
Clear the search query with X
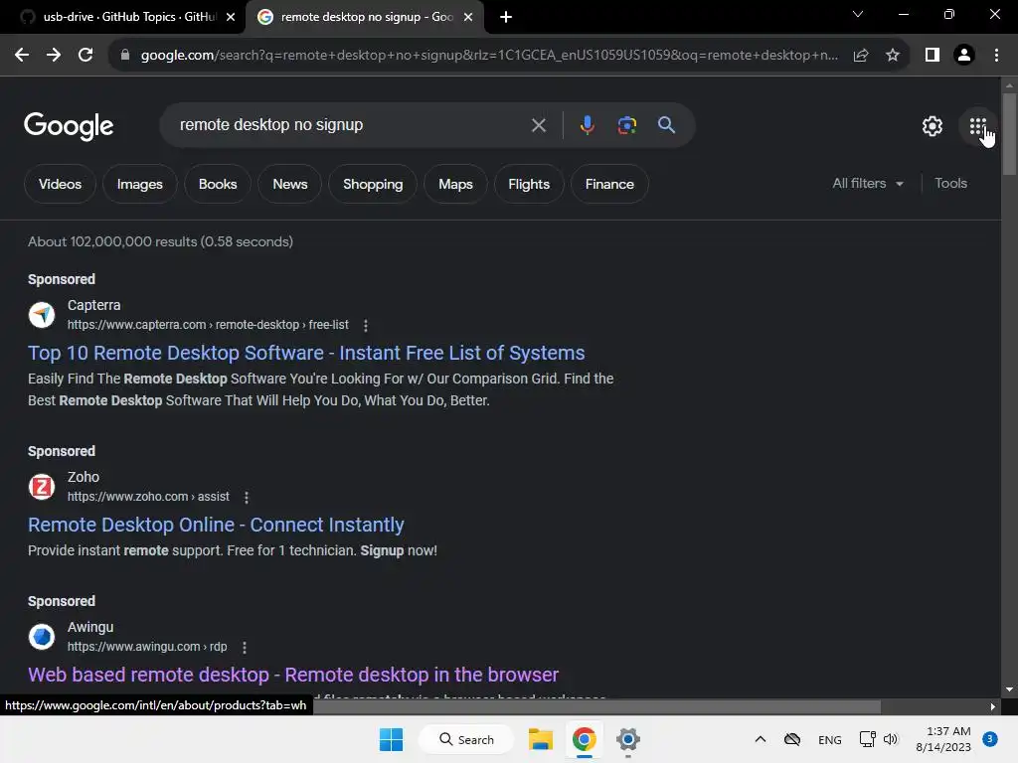[x=538, y=124]
